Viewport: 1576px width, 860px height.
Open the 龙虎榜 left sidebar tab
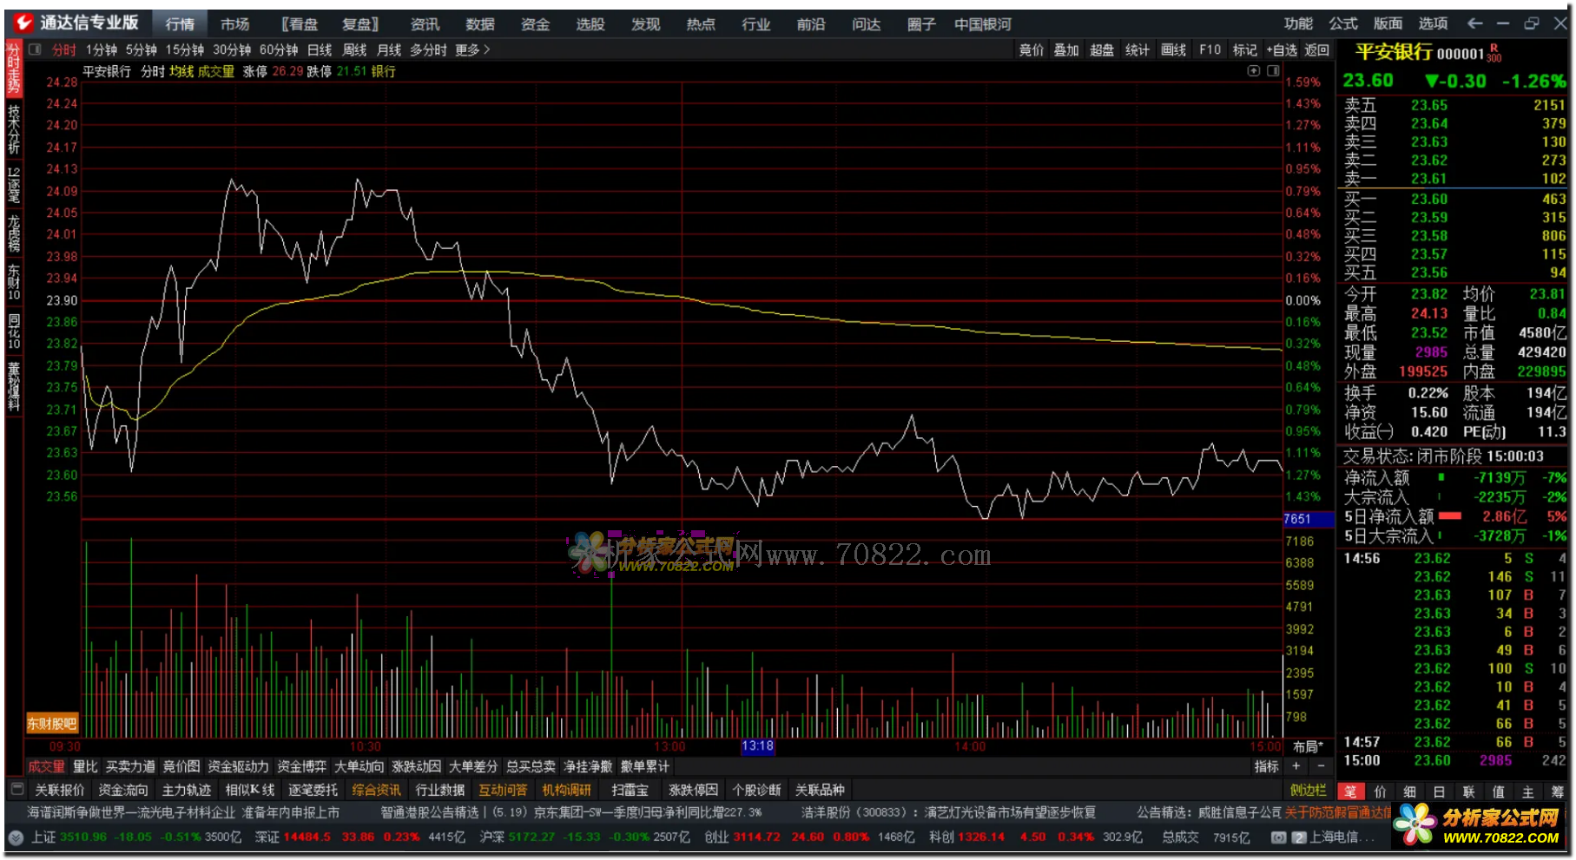tap(14, 233)
